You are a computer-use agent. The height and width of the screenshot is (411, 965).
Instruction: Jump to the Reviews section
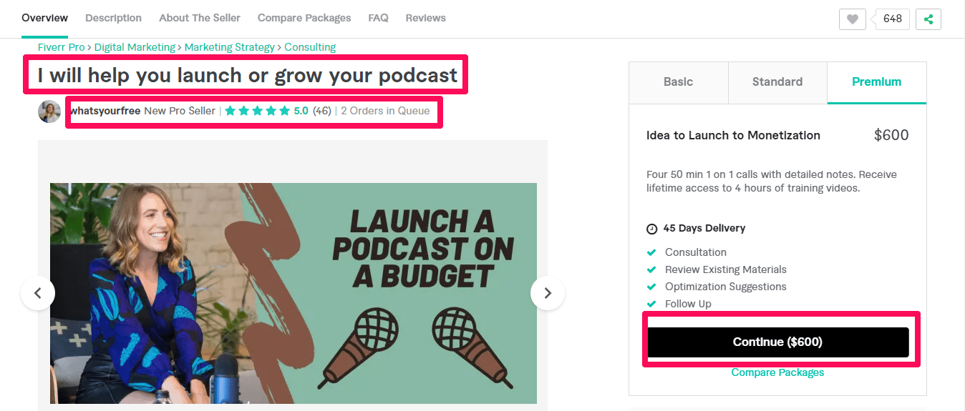click(x=425, y=18)
